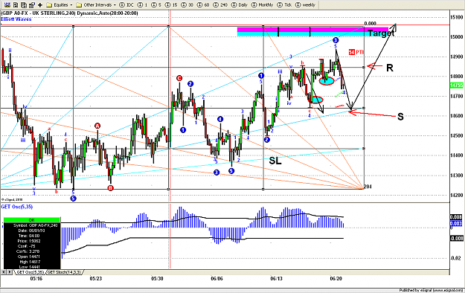Click the Elliott Waves study label
Screen dimensions: 465x293
(16, 19)
